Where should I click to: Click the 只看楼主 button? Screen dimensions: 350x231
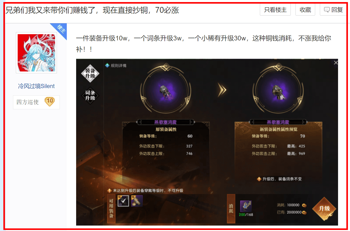pyautogui.click(x=275, y=10)
